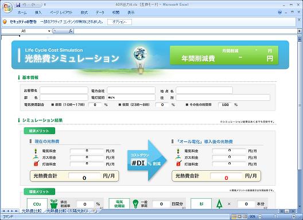Open Customize Quick Access Toolbar dropdown
The image size is (303, 220).
[x=45, y=5]
